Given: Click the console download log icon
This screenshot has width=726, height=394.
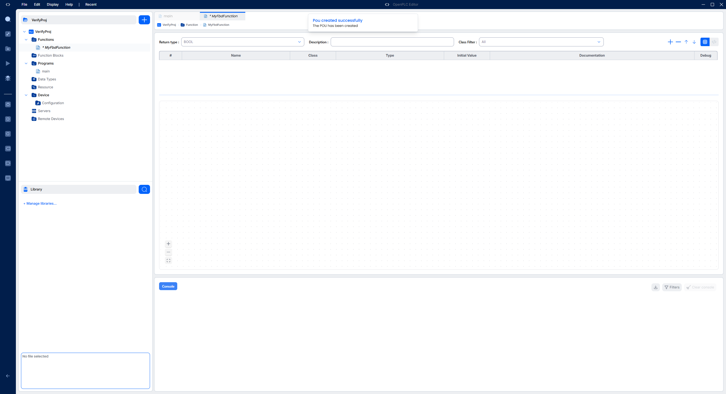Looking at the screenshot, I should pyautogui.click(x=656, y=287).
